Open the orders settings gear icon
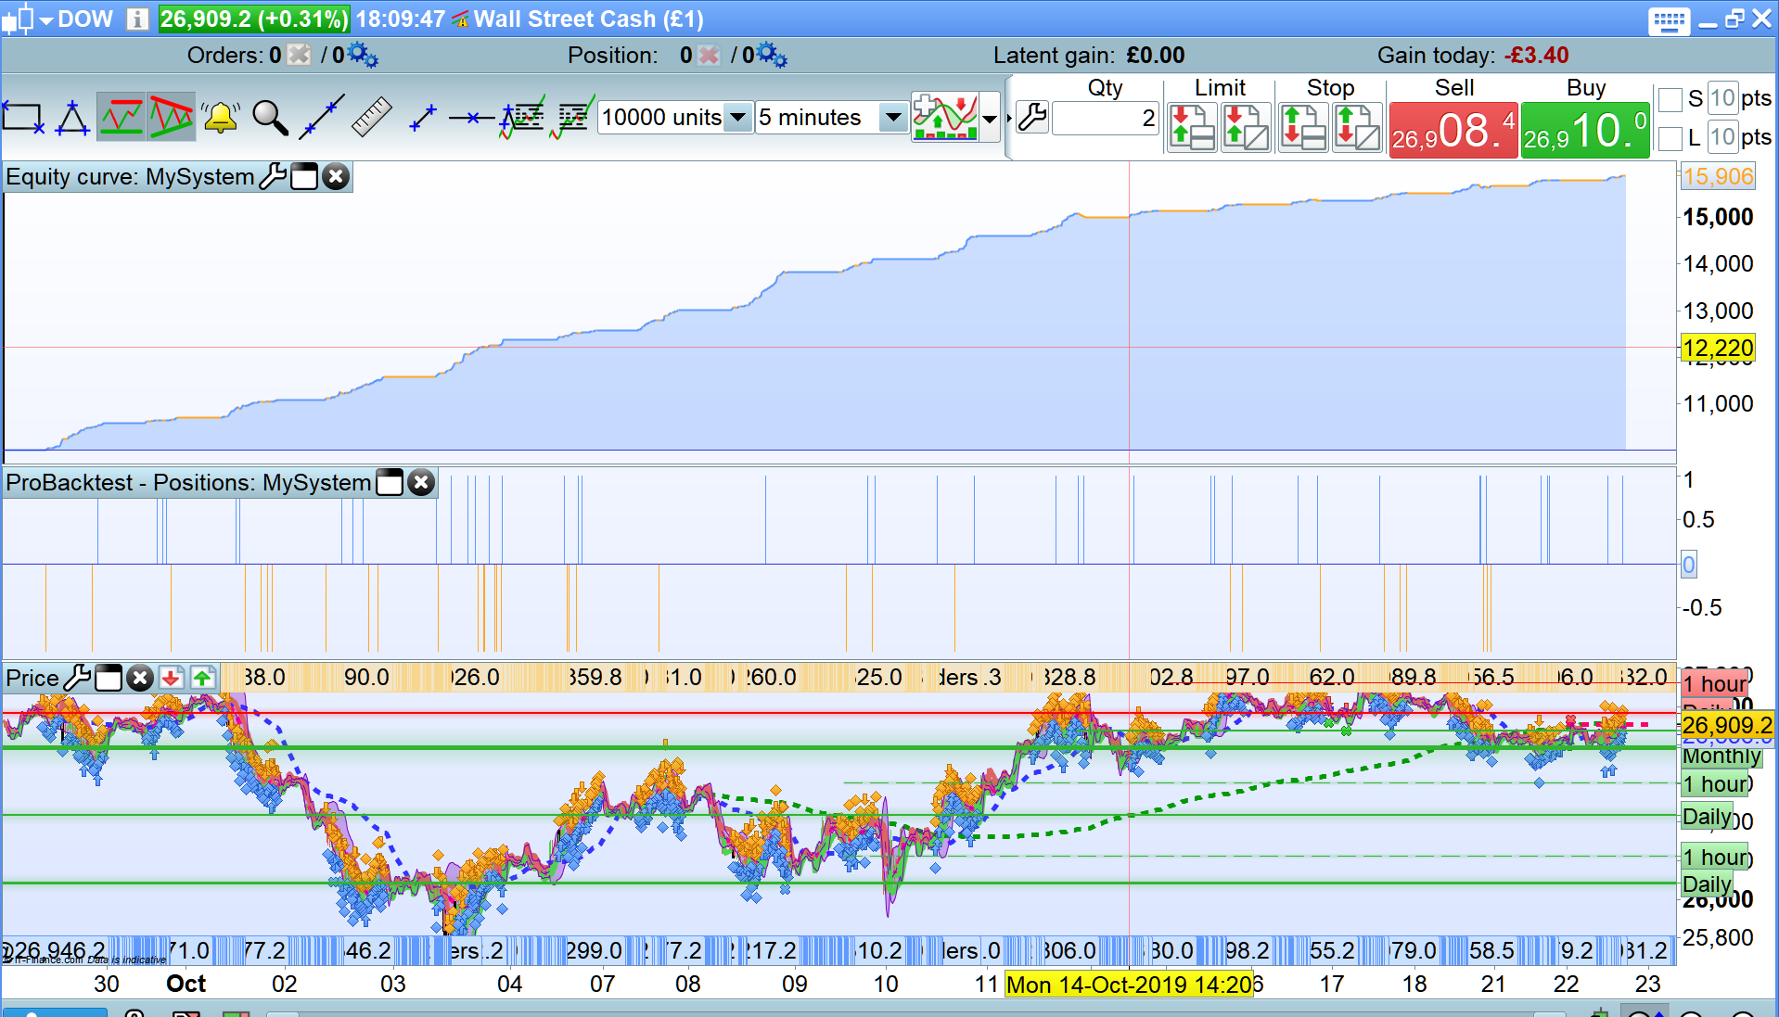 363,56
